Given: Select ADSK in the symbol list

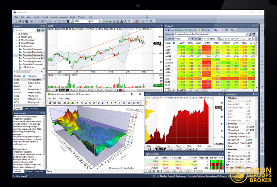Looking at the screenshot, I should [17, 83].
